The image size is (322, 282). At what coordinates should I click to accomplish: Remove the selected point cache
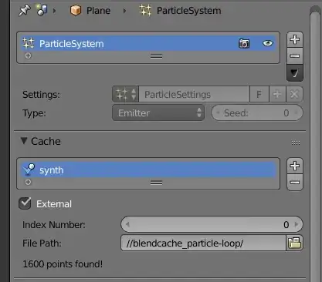click(295, 183)
